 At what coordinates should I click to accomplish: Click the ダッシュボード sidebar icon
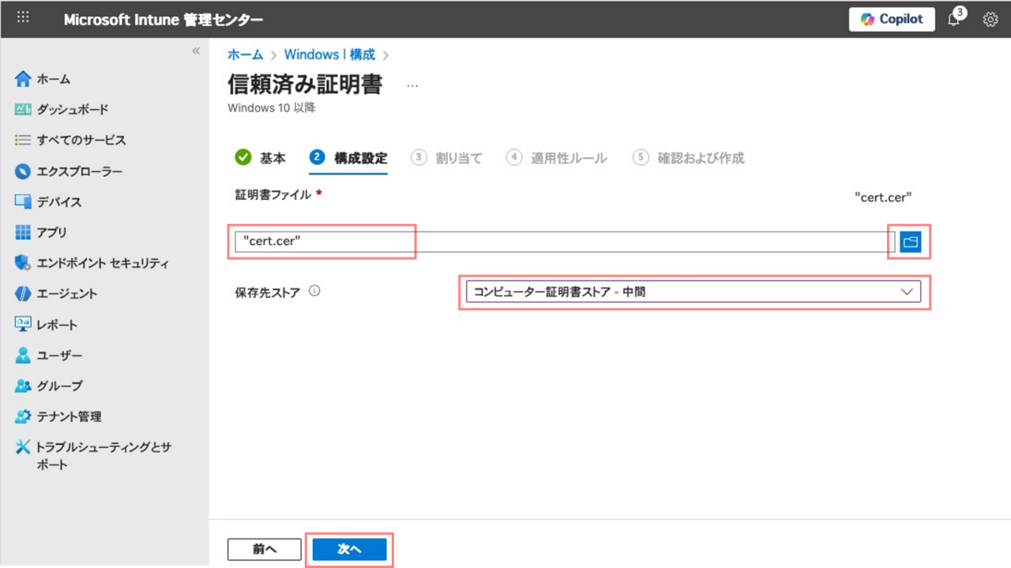click(23, 110)
